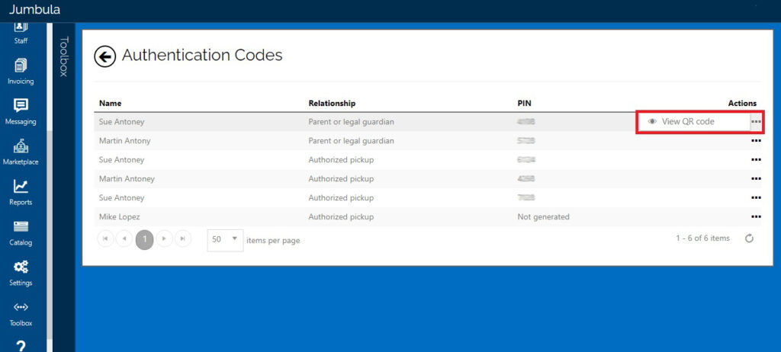Image resolution: width=781 pixels, height=352 pixels.
Task: Open actions menu for Mike Lopez row
Action: tap(756, 216)
